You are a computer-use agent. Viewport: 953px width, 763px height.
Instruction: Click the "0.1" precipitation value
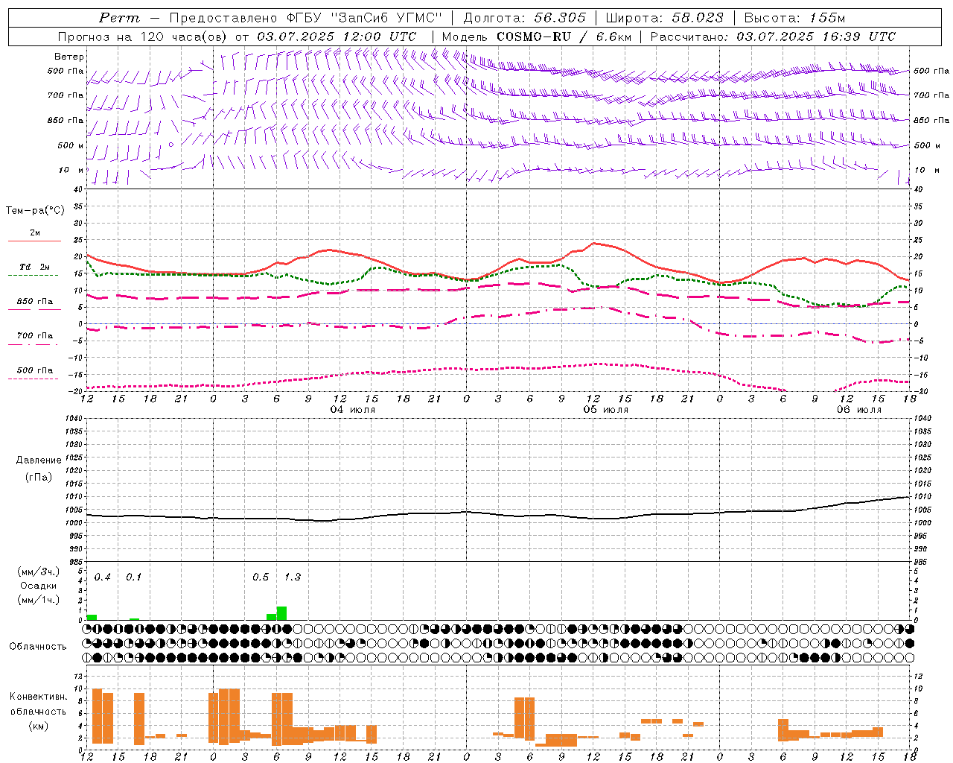134,577
